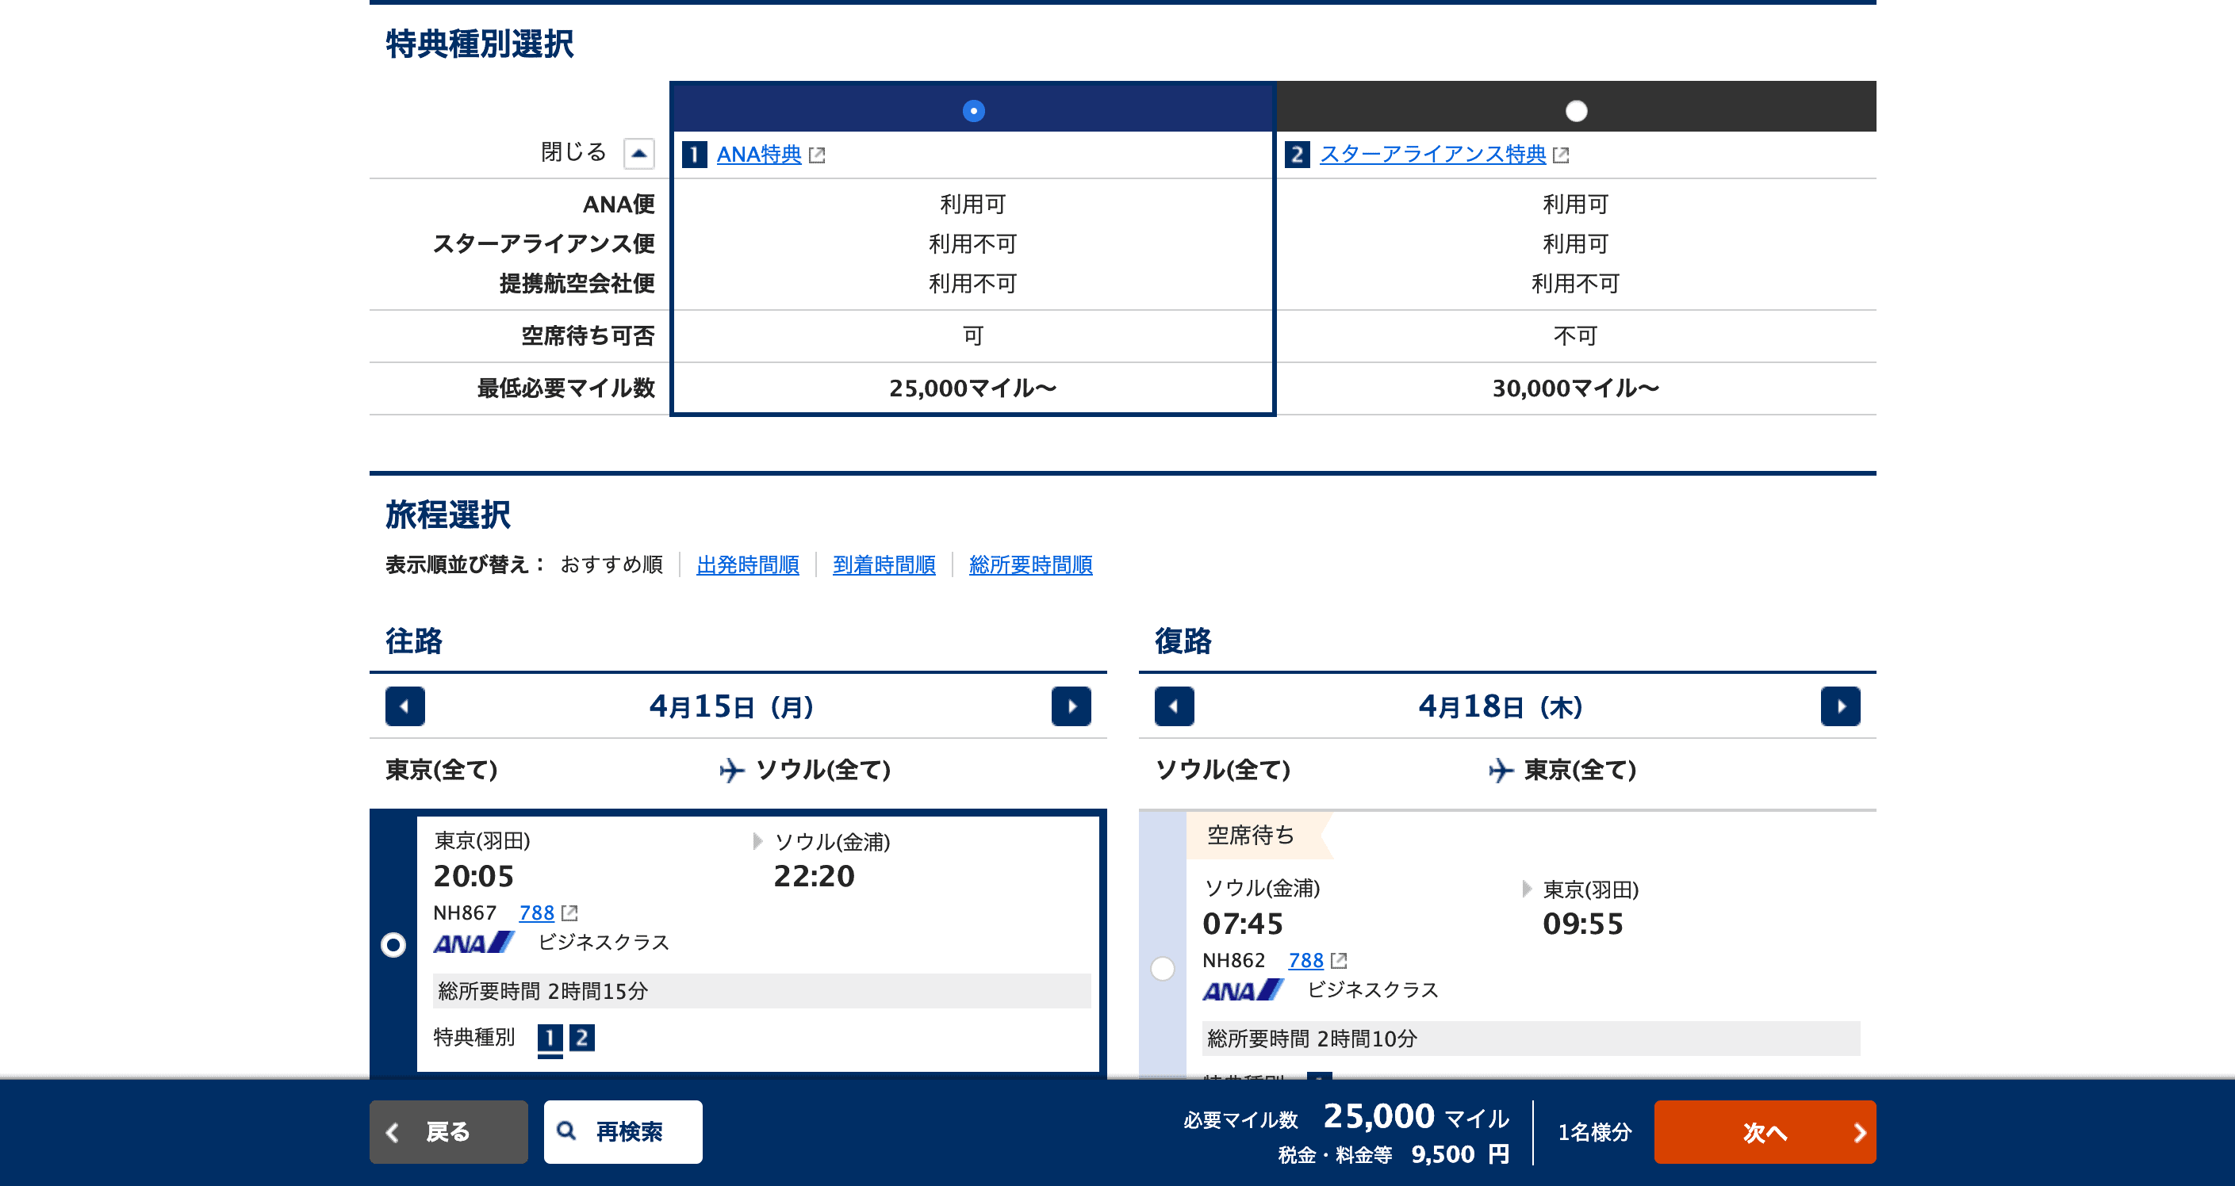Click the external link icon beside スターアライアンス特典
The height and width of the screenshot is (1186, 2235).
coord(1562,155)
